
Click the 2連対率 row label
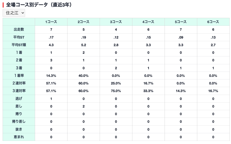[19, 83]
